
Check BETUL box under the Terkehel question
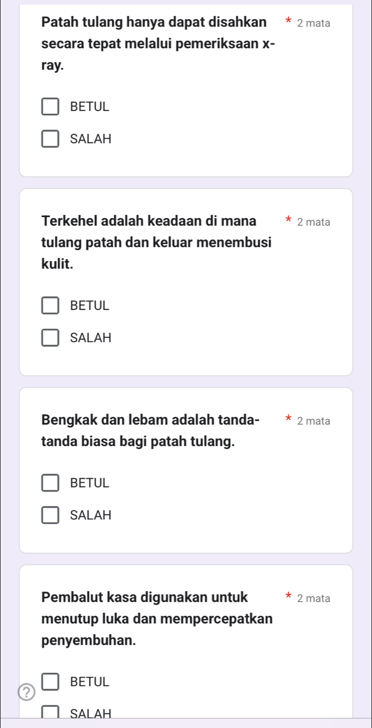51,305
